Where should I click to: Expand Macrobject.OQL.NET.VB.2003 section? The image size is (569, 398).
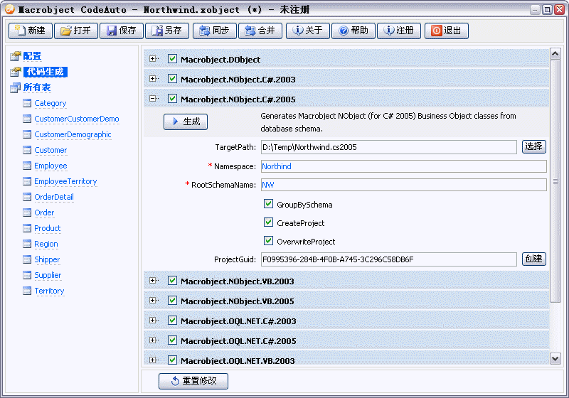(153, 360)
